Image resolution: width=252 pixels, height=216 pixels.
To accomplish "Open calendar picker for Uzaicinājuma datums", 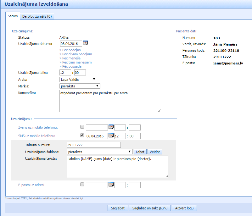I will 85,43.
